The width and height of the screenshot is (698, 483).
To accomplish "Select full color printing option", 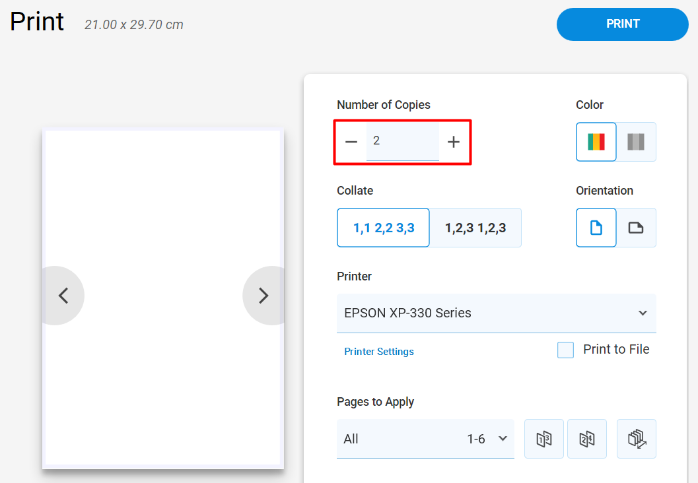I will 596,142.
